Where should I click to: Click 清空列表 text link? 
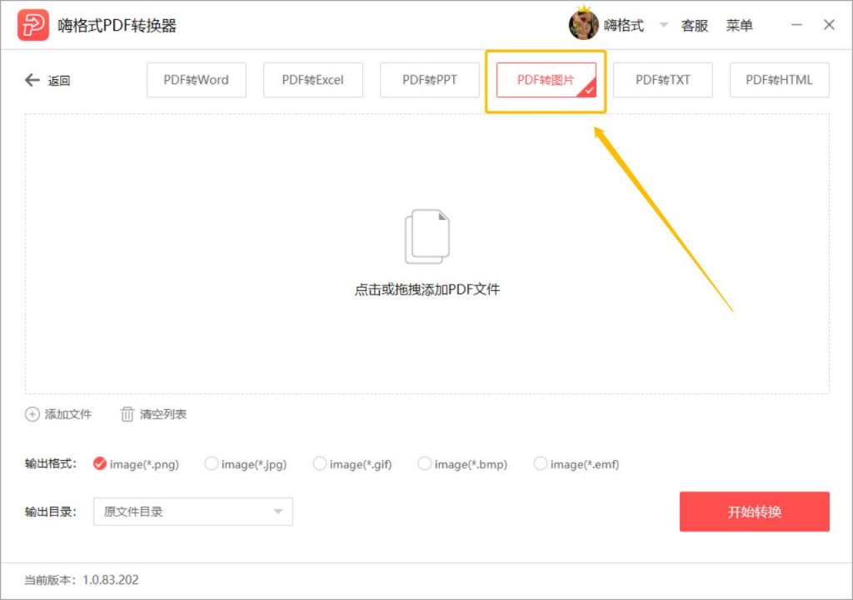pyautogui.click(x=163, y=414)
